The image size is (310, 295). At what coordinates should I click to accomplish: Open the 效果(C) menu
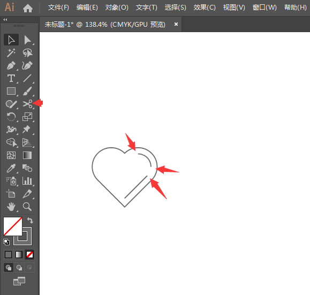point(205,7)
